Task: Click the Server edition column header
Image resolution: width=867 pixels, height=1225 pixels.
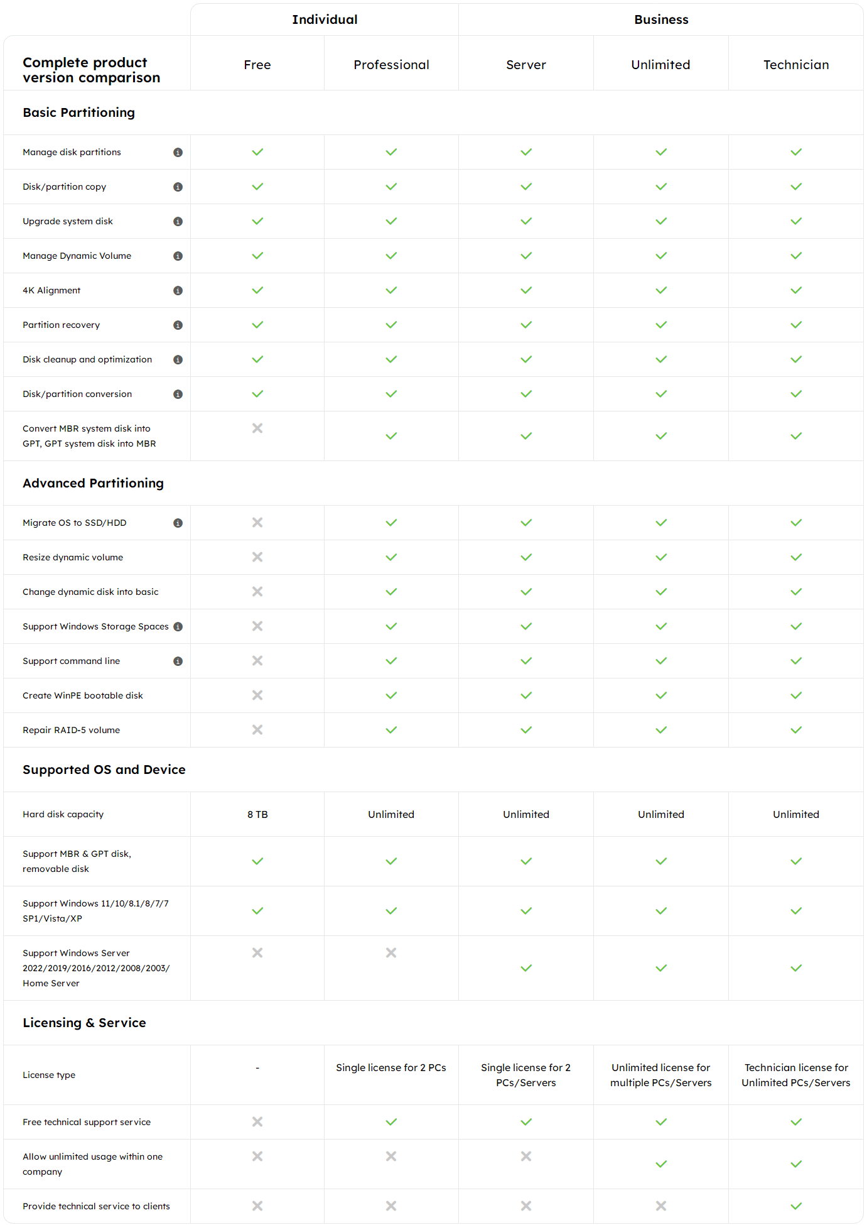Action: click(x=526, y=65)
